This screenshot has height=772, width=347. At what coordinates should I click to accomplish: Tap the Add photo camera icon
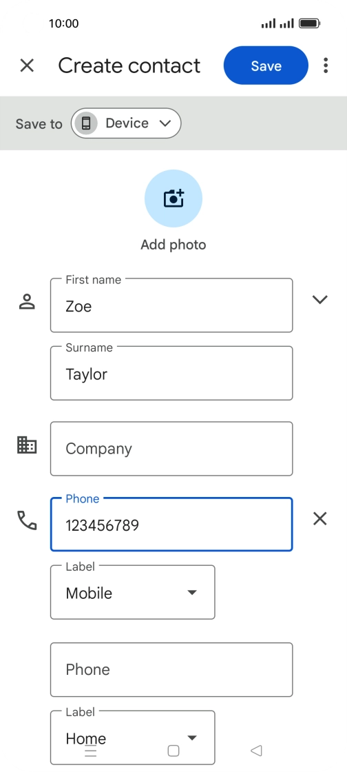tap(173, 199)
